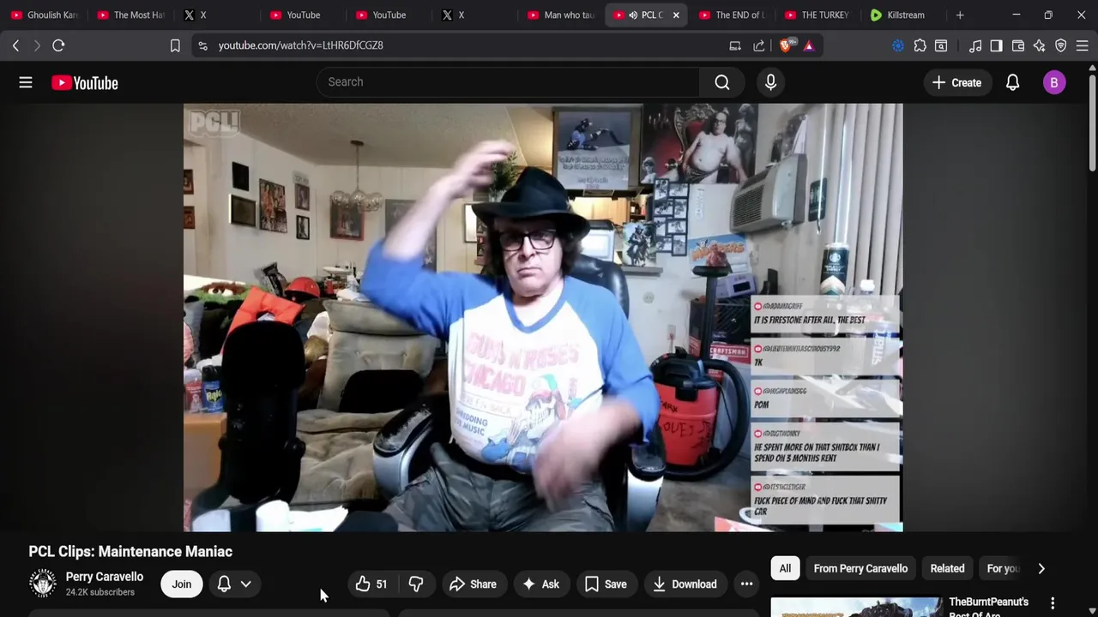Switch to The Most Hat tab
Screen dimensions: 1098x617
[x=130, y=15]
